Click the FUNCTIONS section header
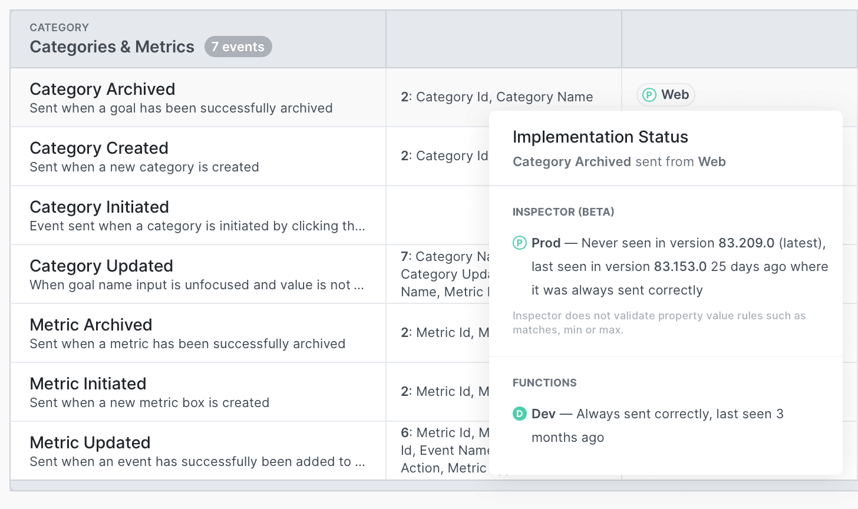The height and width of the screenshot is (509, 858). pyautogui.click(x=544, y=382)
